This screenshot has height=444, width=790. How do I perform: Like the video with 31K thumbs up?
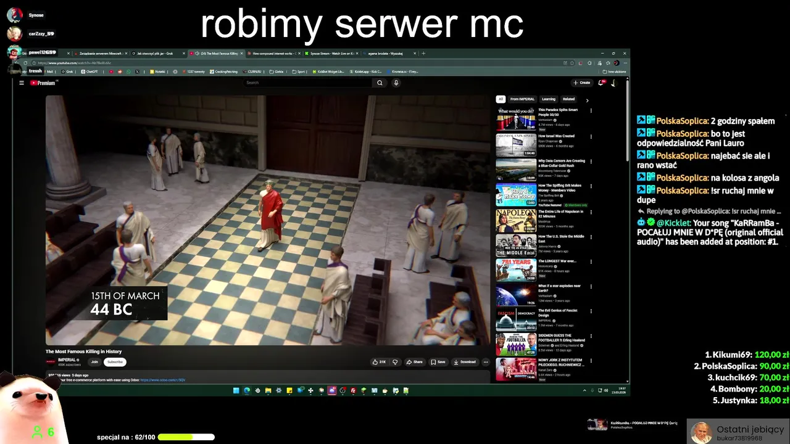(x=379, y=362)
